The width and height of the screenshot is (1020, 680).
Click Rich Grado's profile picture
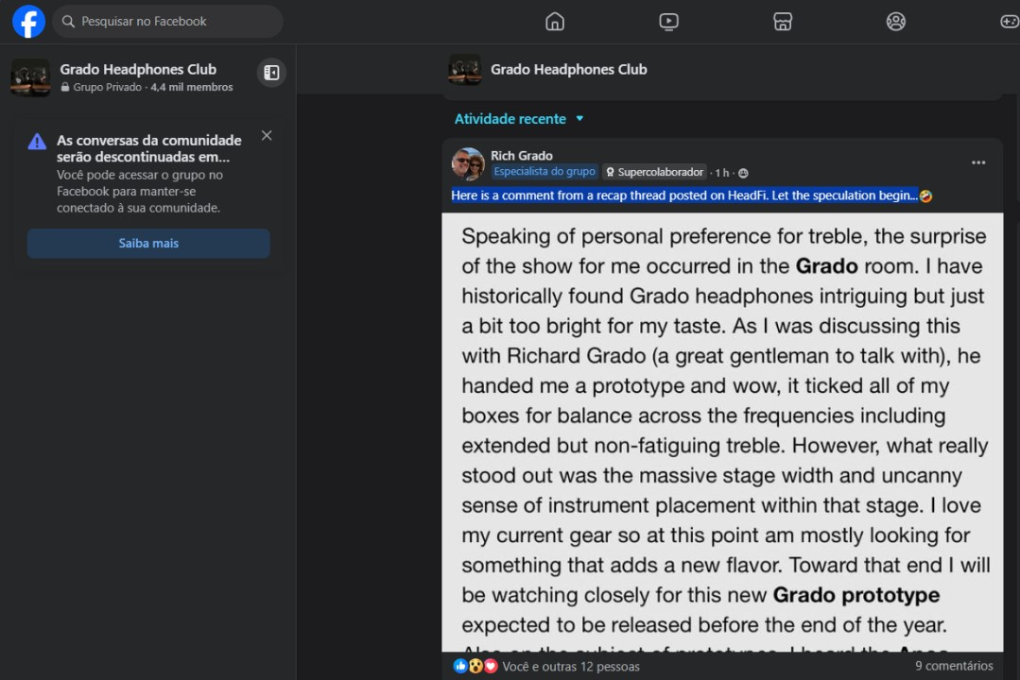pyautogui.click(x=468, y=164)
